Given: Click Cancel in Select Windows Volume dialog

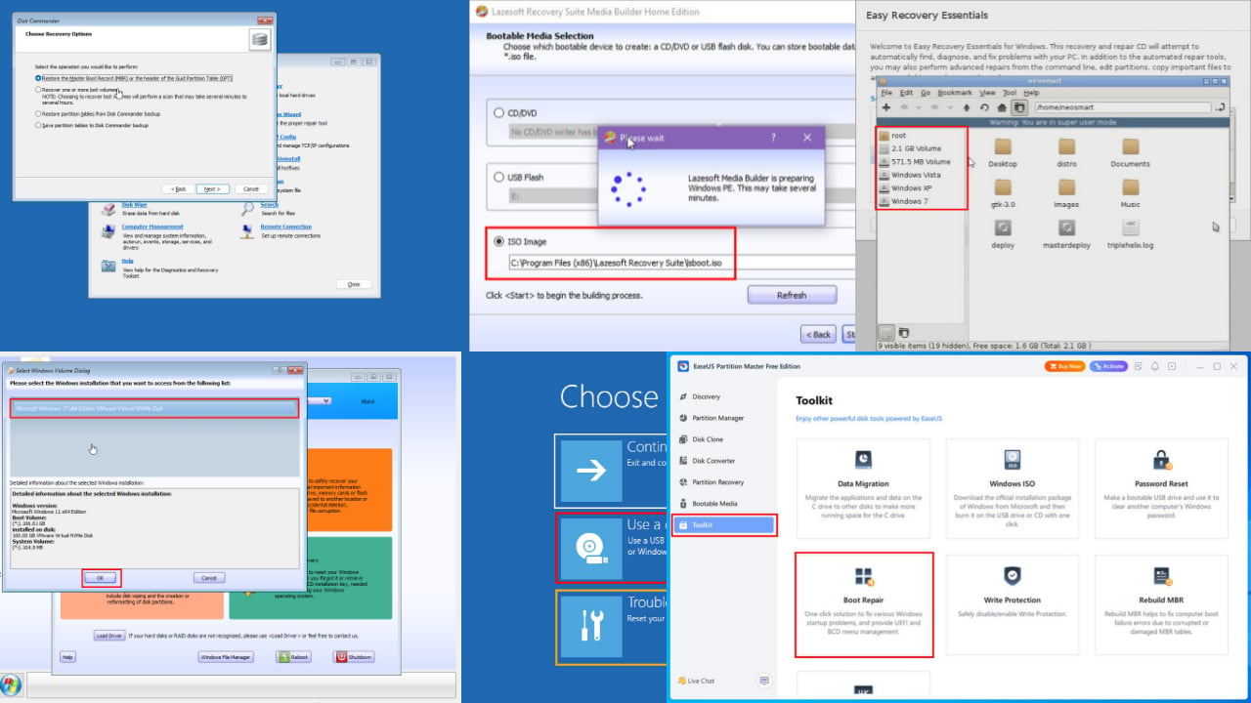Looking at the screenshot, I should coord(209,578).
